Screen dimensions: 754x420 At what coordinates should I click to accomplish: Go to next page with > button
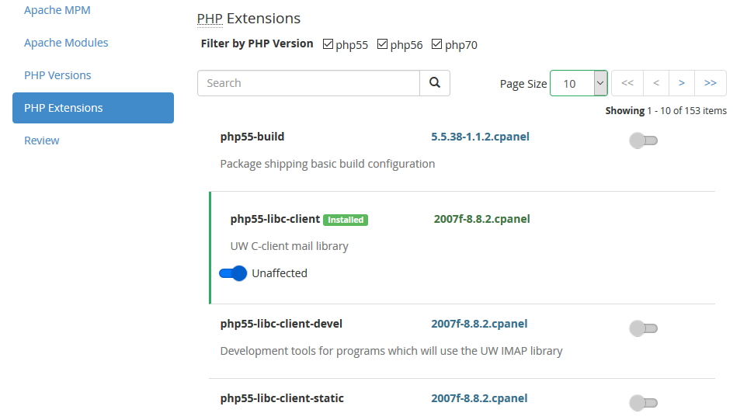point(681,83)
